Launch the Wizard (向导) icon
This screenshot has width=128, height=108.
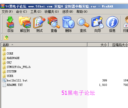pos(98,22)
